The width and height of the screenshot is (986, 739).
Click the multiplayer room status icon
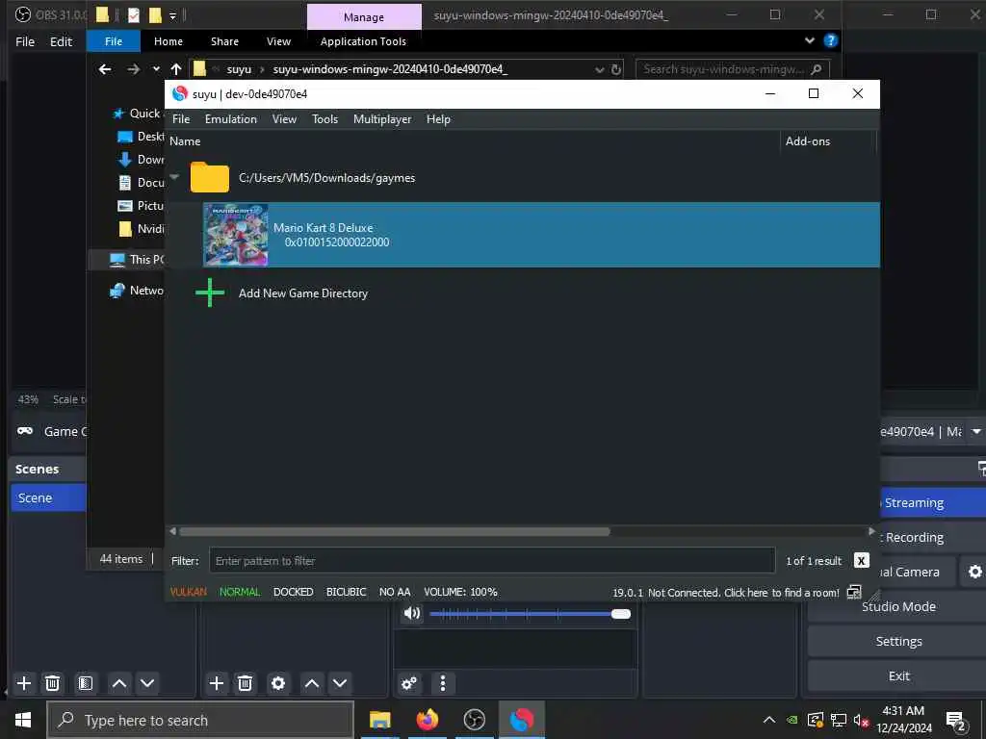tap(854, 592)
